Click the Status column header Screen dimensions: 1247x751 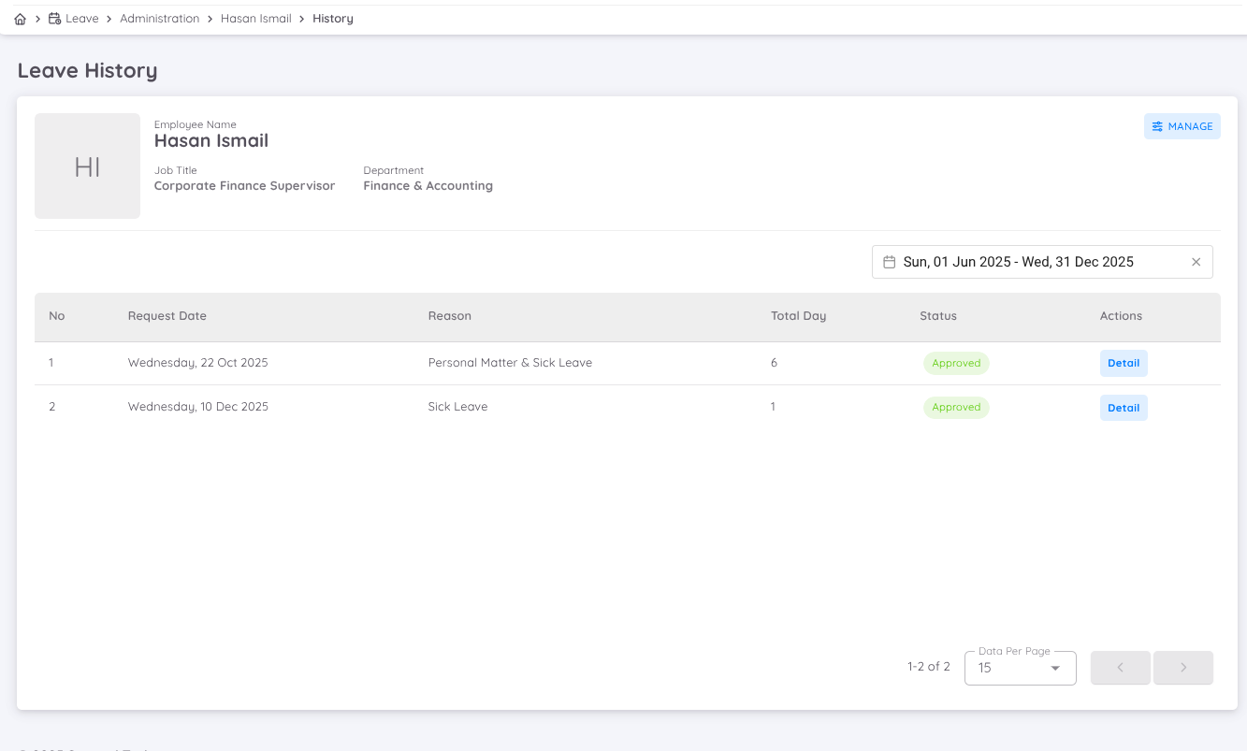tap(937, 316)
